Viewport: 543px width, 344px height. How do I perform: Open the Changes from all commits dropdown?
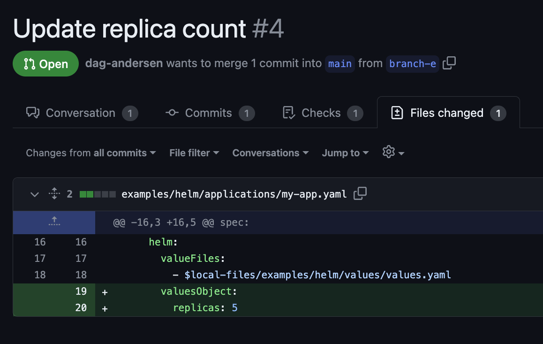point(91,153)
